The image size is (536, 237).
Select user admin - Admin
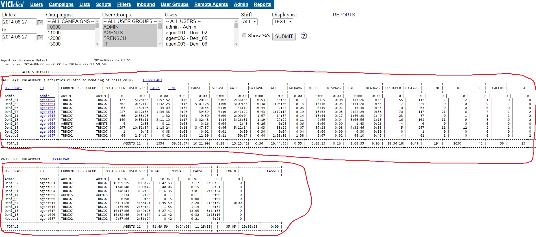(200, 27)
